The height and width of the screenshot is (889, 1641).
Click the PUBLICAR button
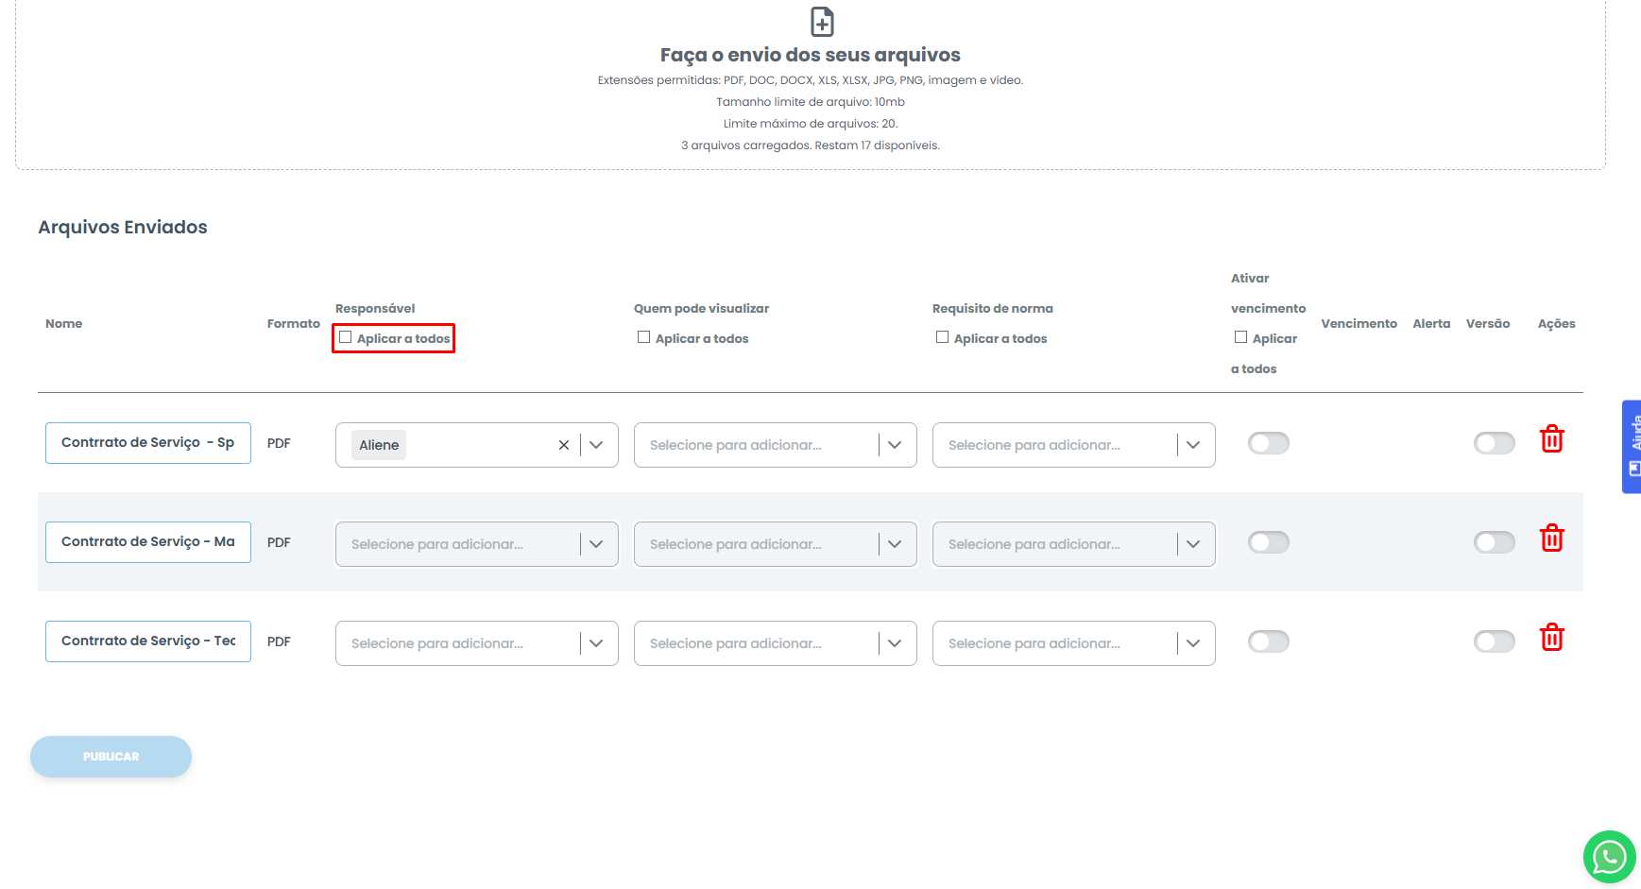(111, 757)
